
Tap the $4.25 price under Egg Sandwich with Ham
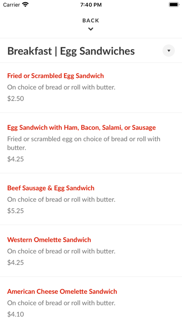pos(16,159)
